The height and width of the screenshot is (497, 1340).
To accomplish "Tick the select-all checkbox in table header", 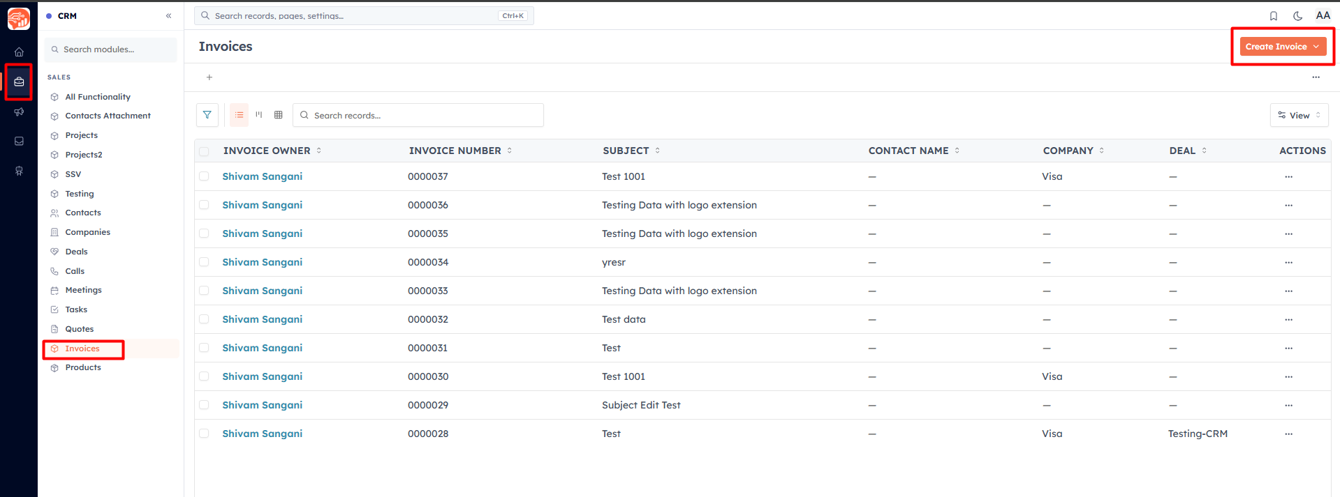I will 204,151.
